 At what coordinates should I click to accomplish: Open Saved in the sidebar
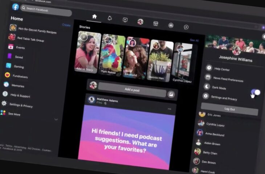[x=15, y=56]
